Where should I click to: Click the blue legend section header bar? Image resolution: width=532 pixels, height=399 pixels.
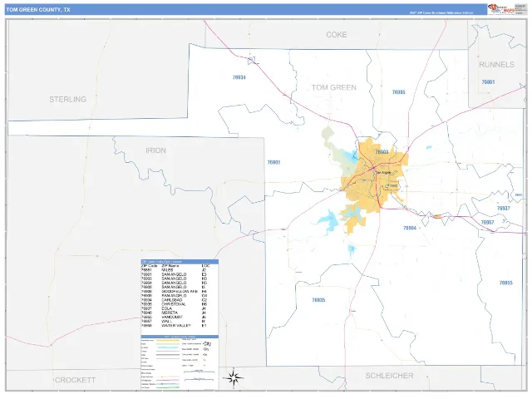point(180,337)
